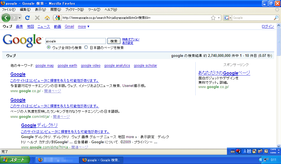281x164 pixels.
Task: Click the google map keyword suggestion
Action: (45, 66)
